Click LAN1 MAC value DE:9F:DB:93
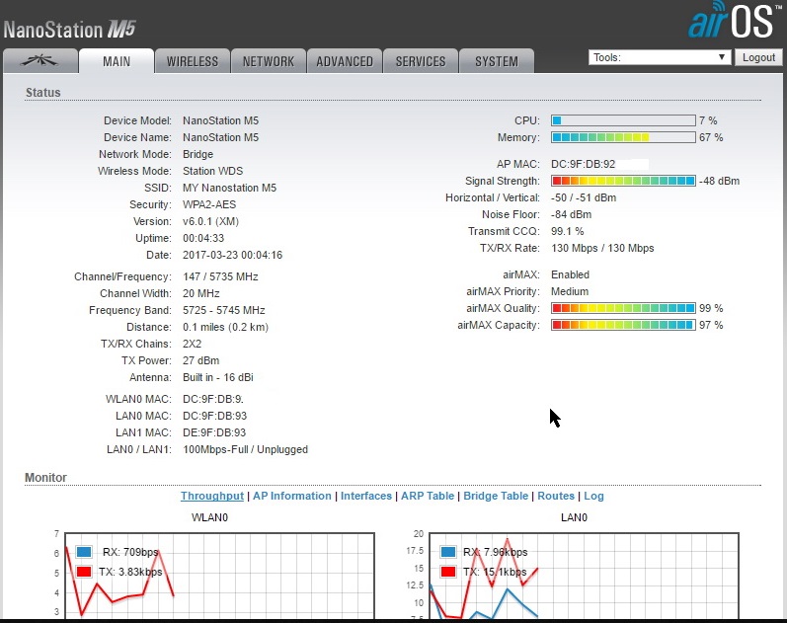 (x=214, y=432)
